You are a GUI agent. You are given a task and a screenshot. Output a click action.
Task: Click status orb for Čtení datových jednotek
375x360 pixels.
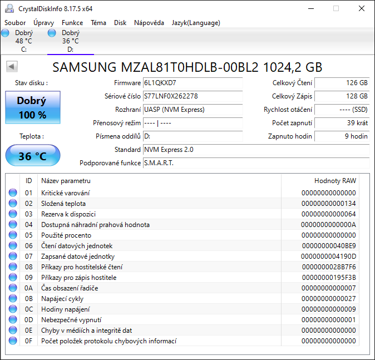point(13,245)
